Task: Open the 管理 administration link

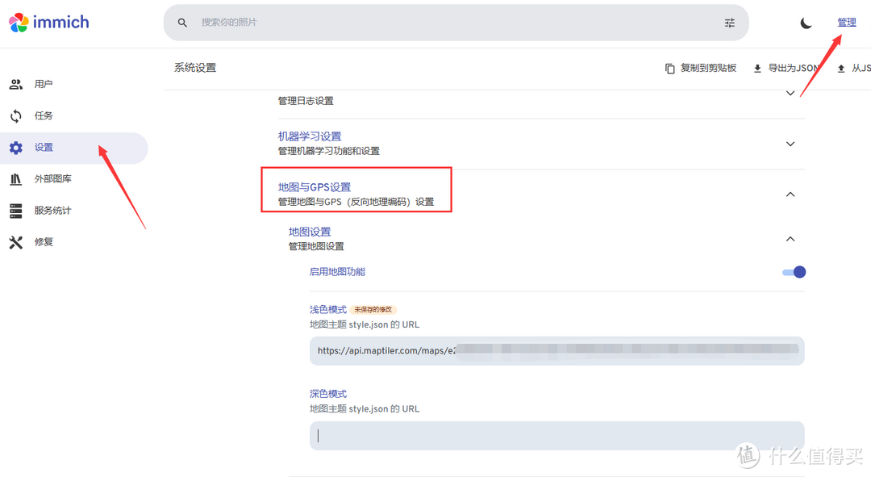Action: click(x=846, y=23)
